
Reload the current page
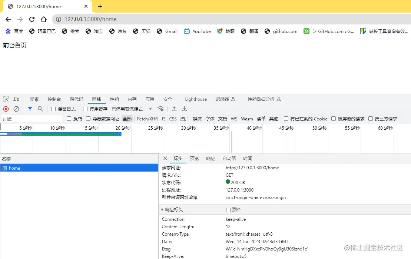[32, 19]
